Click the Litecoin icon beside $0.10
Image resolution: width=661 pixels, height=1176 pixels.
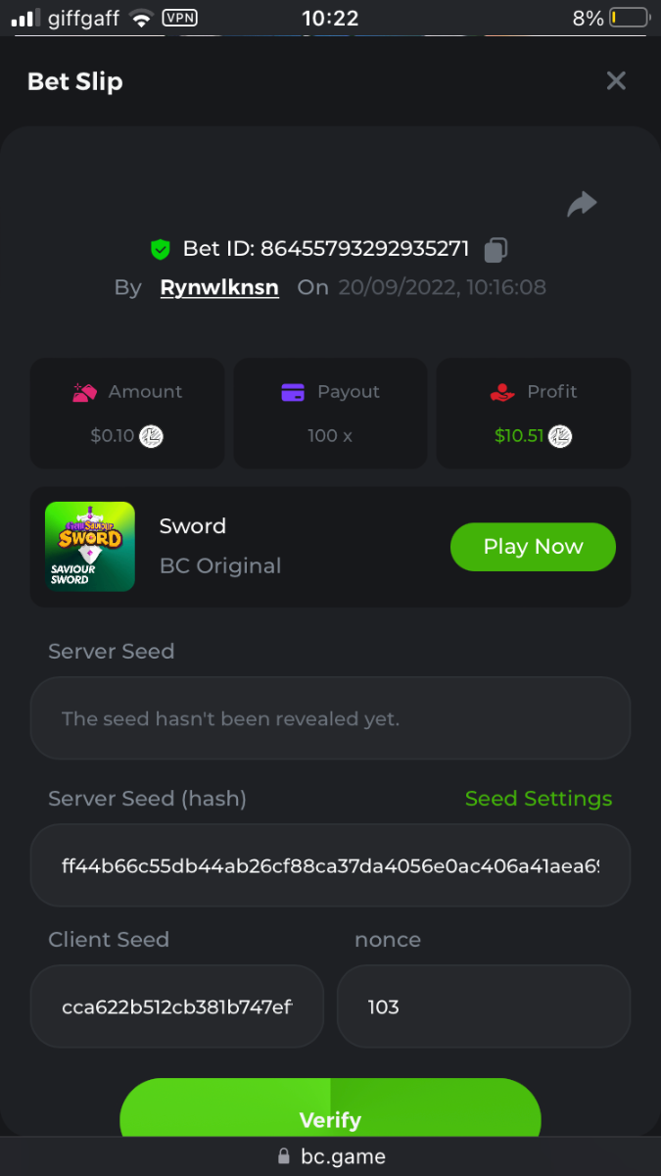click(x=151, y=436)
